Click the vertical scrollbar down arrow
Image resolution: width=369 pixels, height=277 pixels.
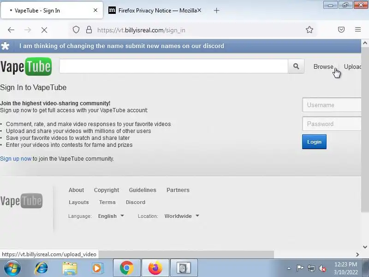click(x=365, y=247)
